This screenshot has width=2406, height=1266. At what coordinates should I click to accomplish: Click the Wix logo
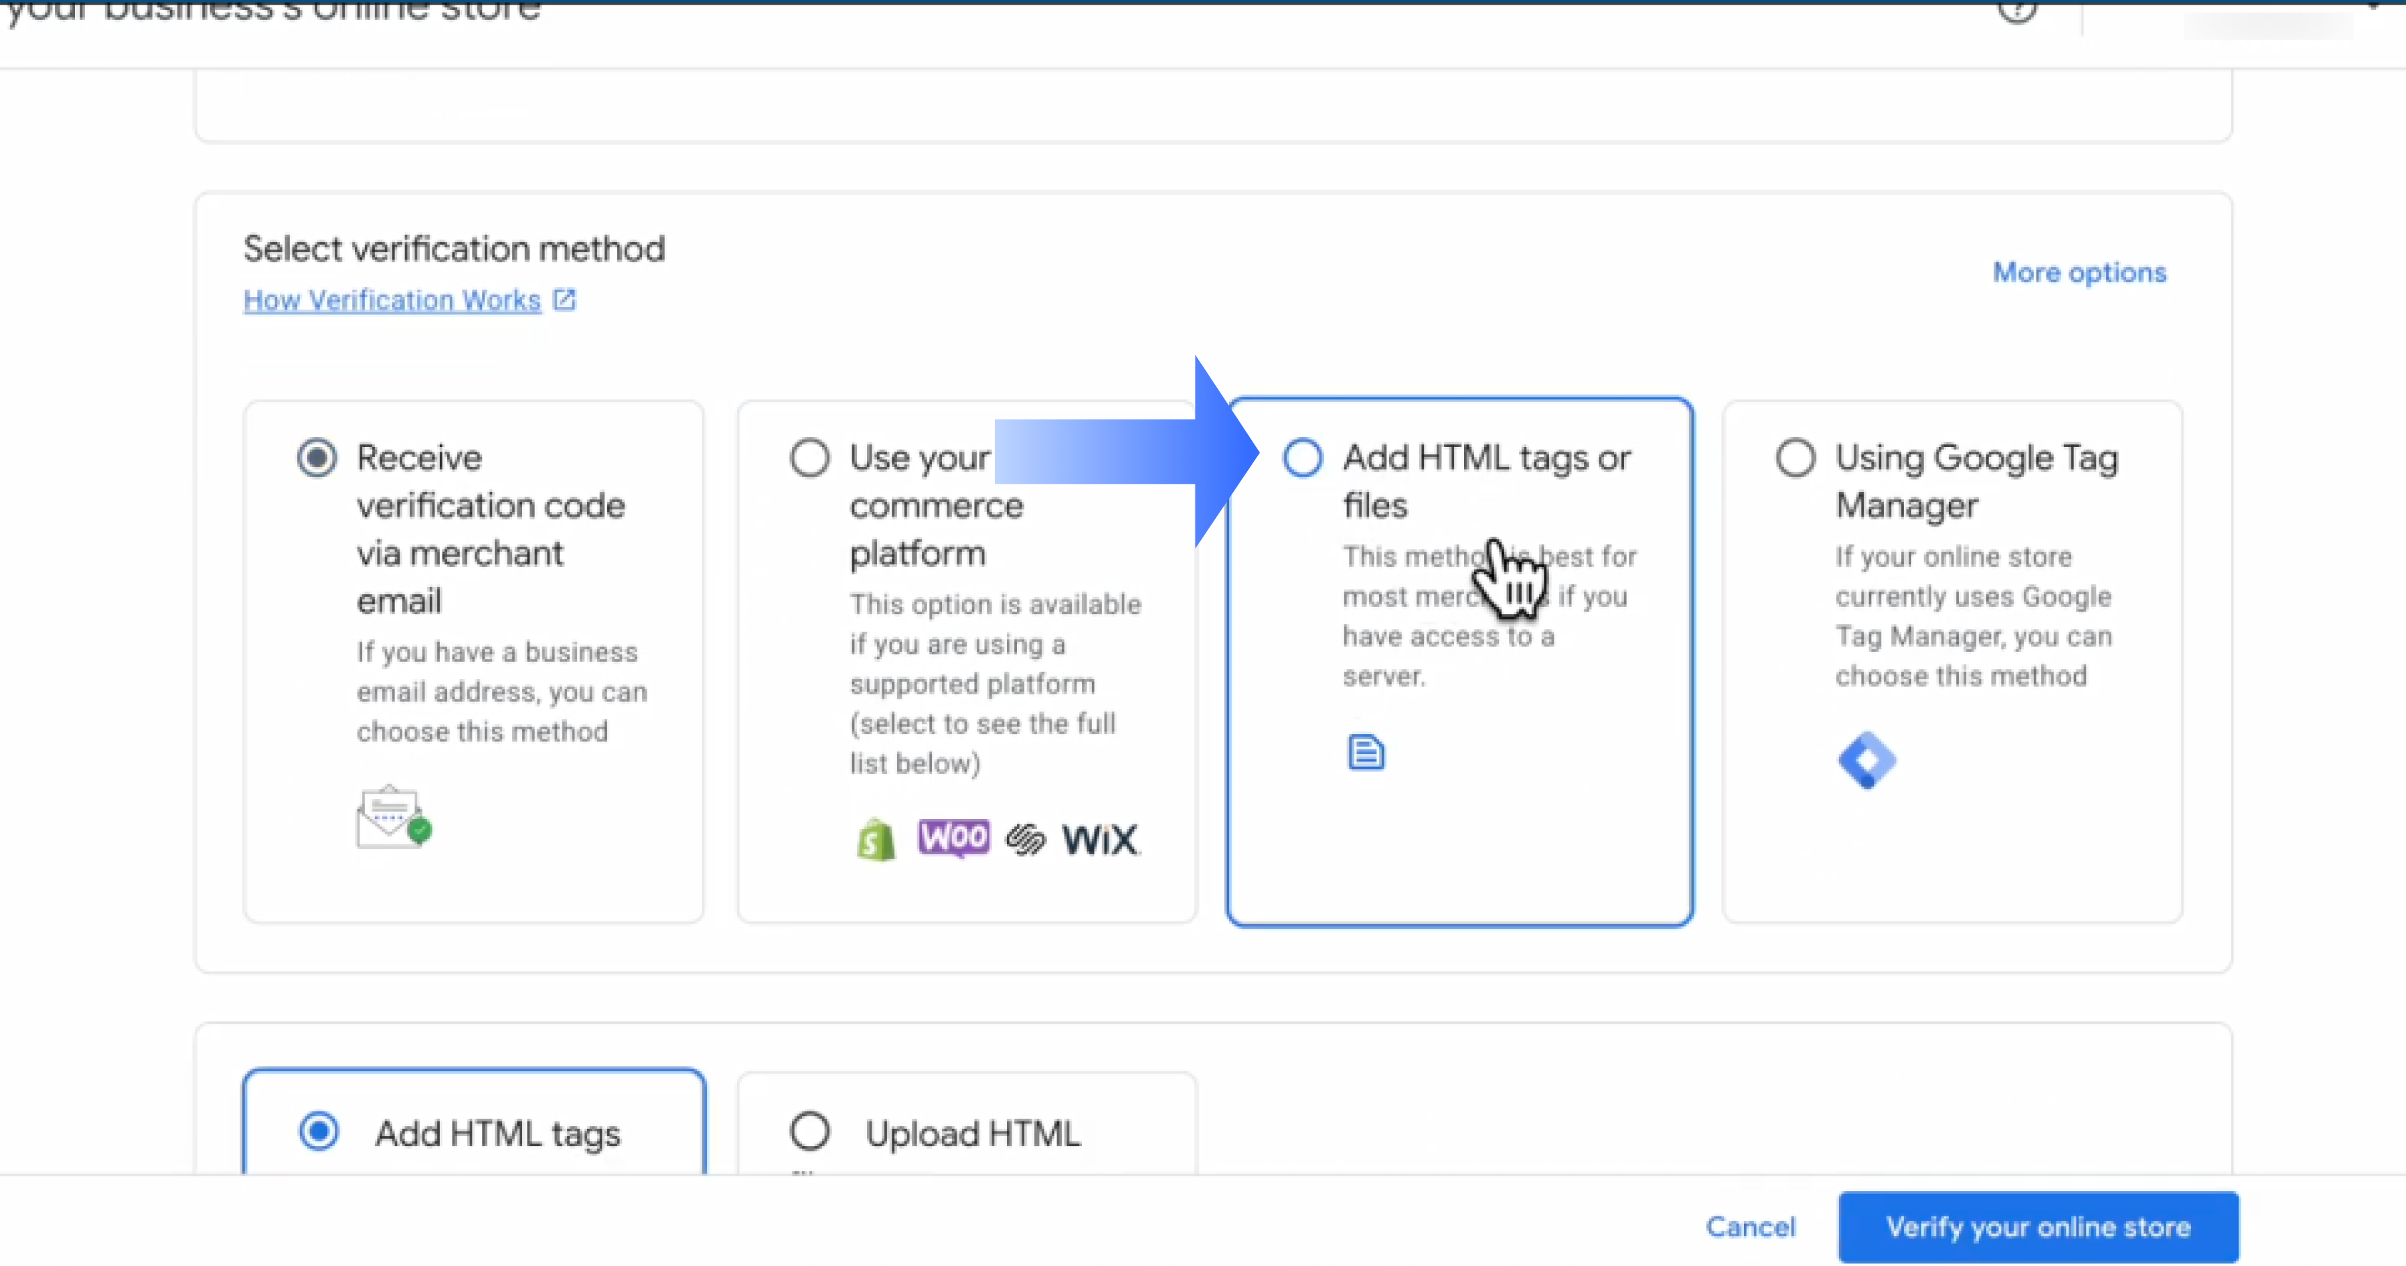pos(1099,839)
